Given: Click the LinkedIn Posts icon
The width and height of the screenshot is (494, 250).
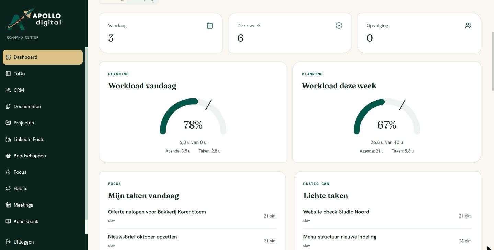Looking at the screenshot, I should click(8, 139).
